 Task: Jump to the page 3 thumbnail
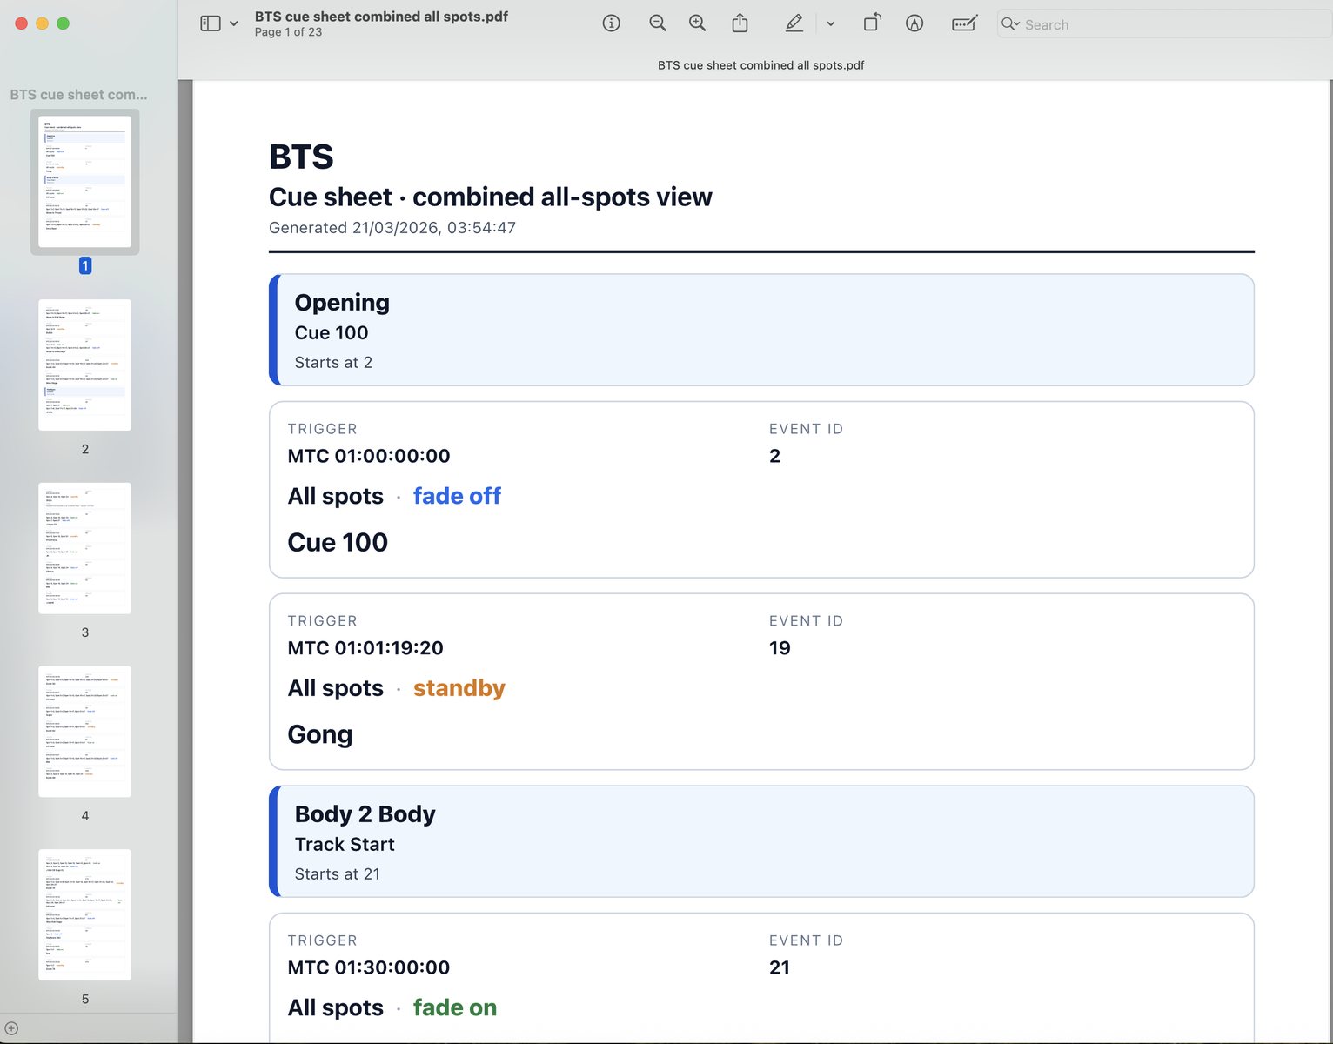coord(85,548)
